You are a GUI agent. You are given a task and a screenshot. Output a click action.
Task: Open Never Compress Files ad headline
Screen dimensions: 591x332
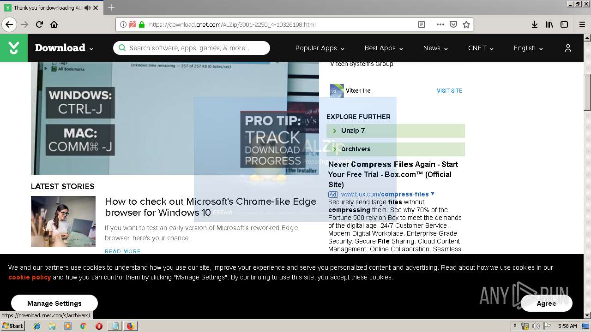tap(393, 174)
